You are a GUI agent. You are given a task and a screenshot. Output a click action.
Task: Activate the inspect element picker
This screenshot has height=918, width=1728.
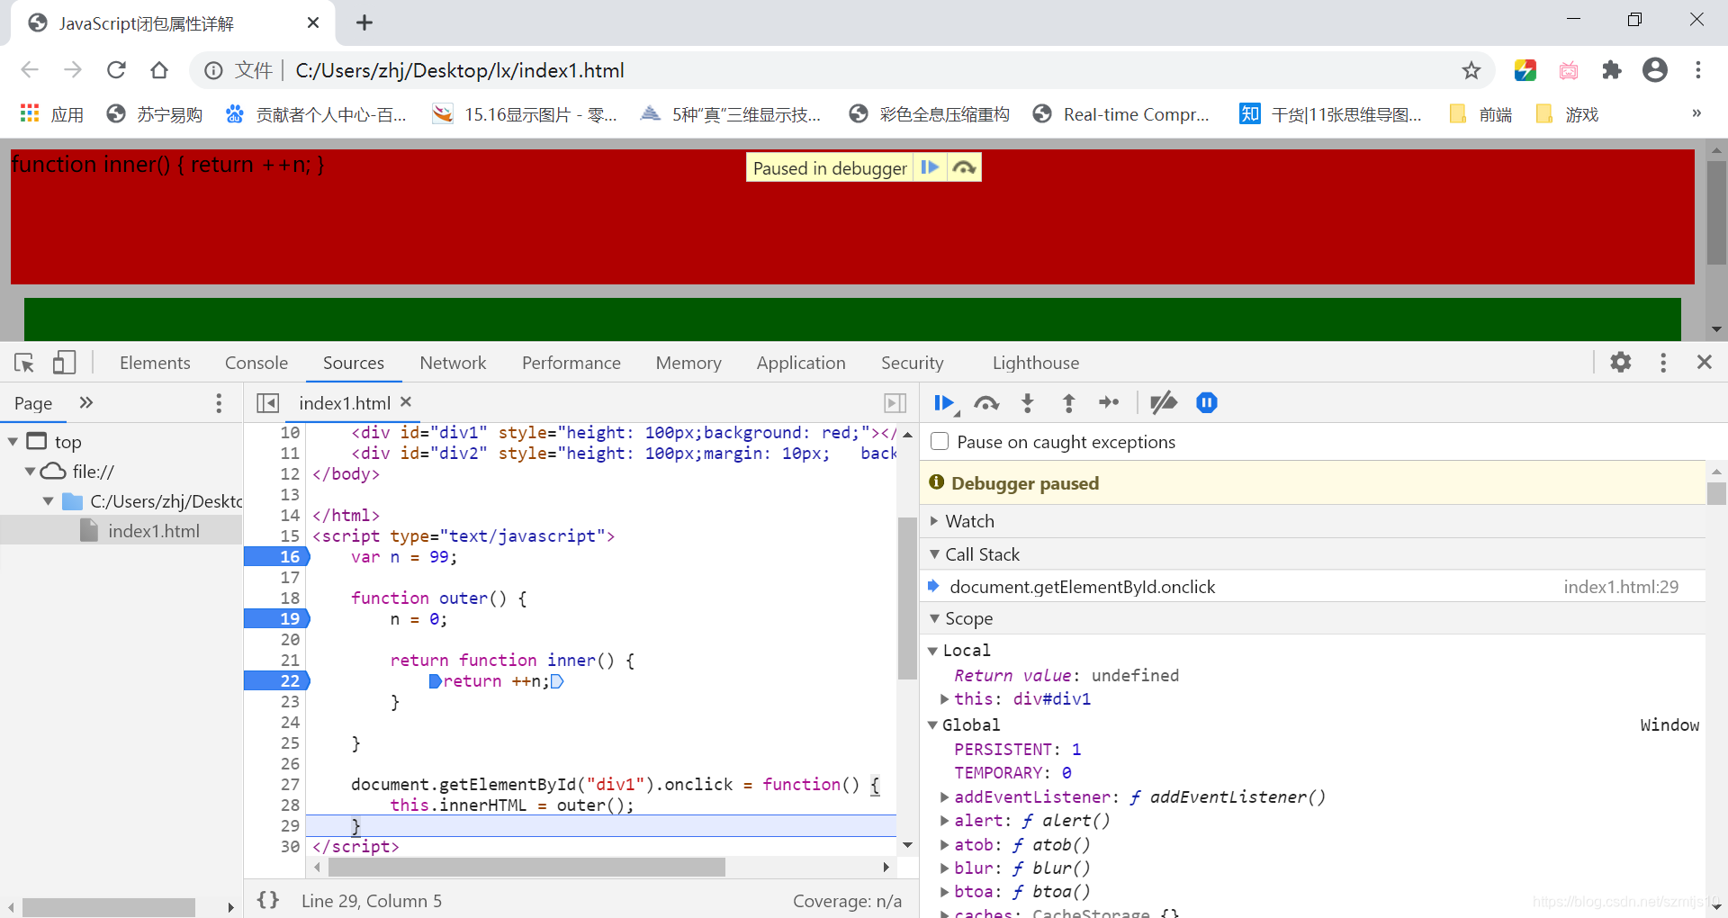coord(24,363)
